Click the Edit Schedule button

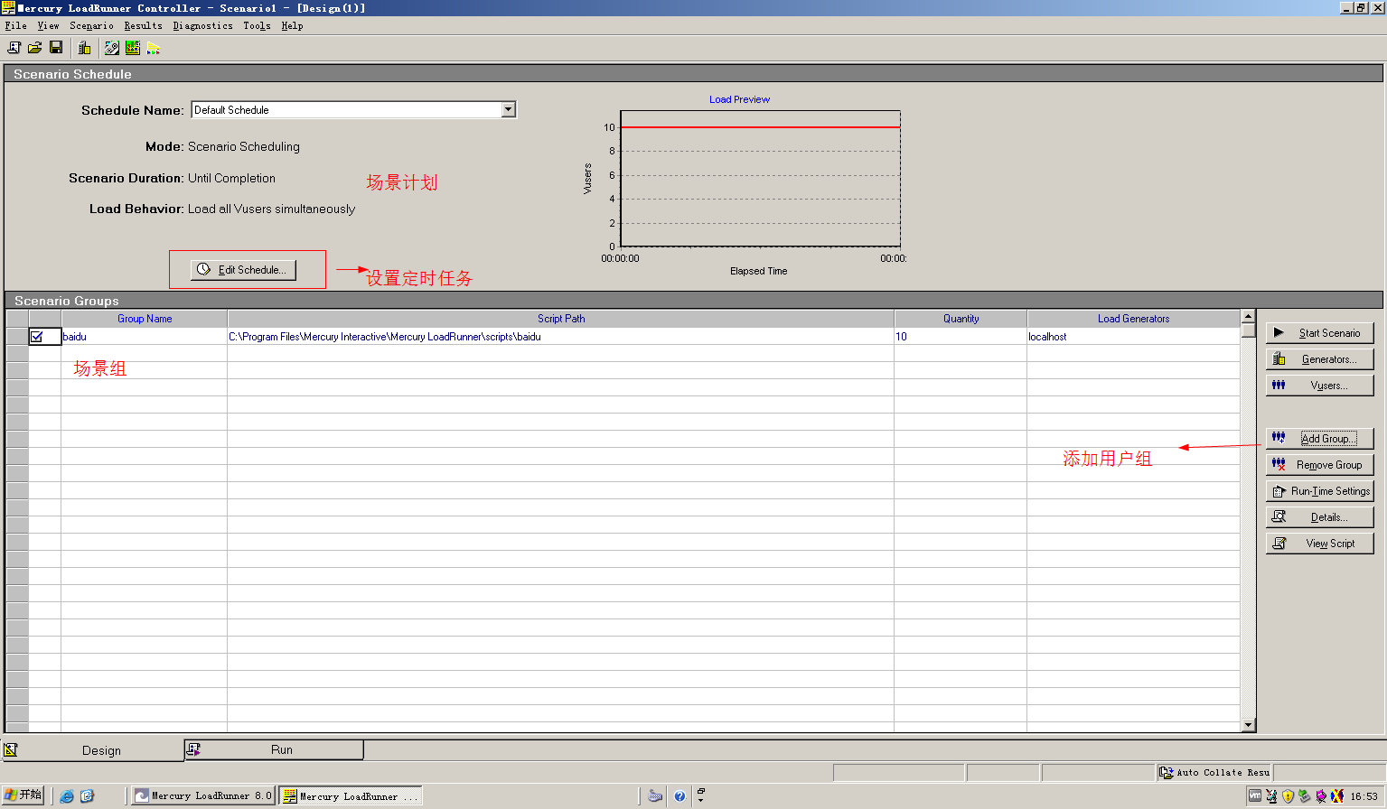tap(243, 269)
